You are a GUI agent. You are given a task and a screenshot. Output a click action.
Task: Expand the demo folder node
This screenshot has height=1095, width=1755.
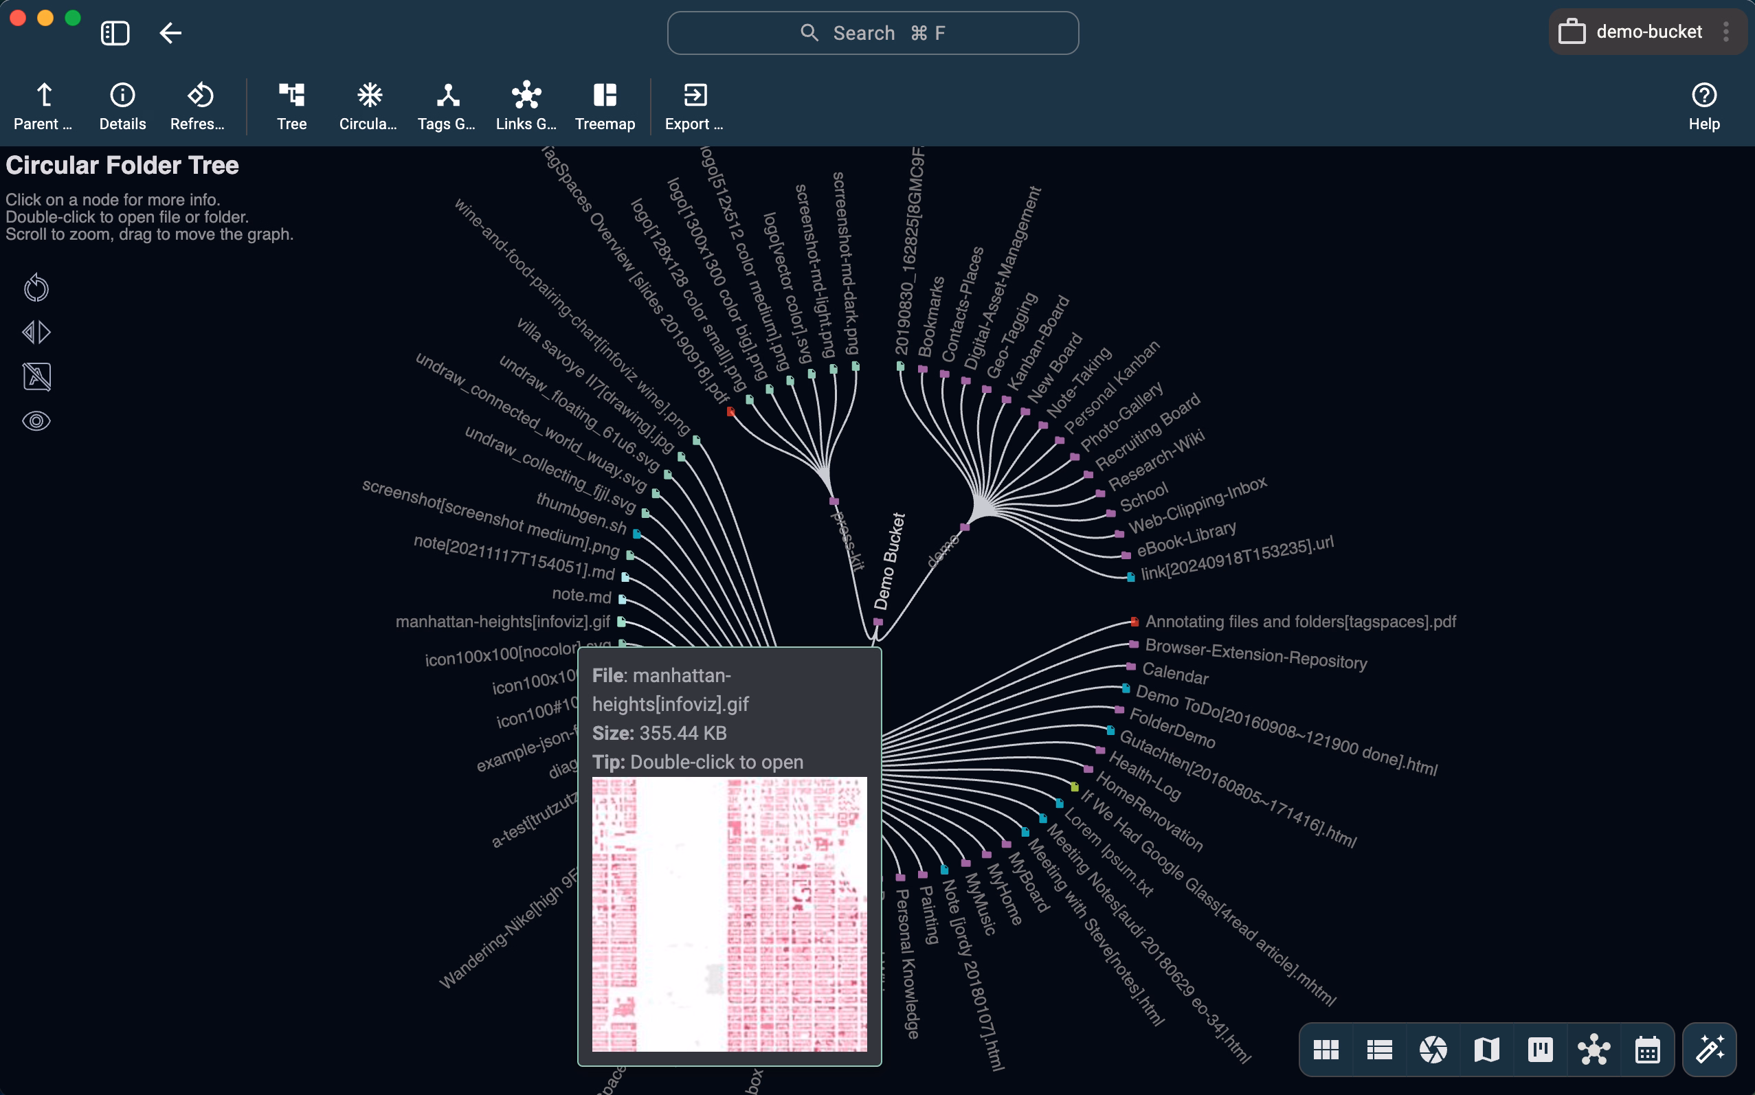pyautogui.click(x=966, y=527)
